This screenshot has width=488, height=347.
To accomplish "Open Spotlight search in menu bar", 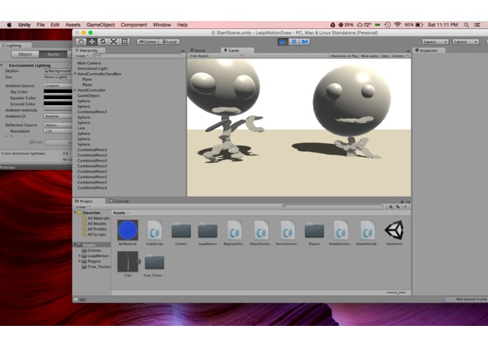I will 466,25.
